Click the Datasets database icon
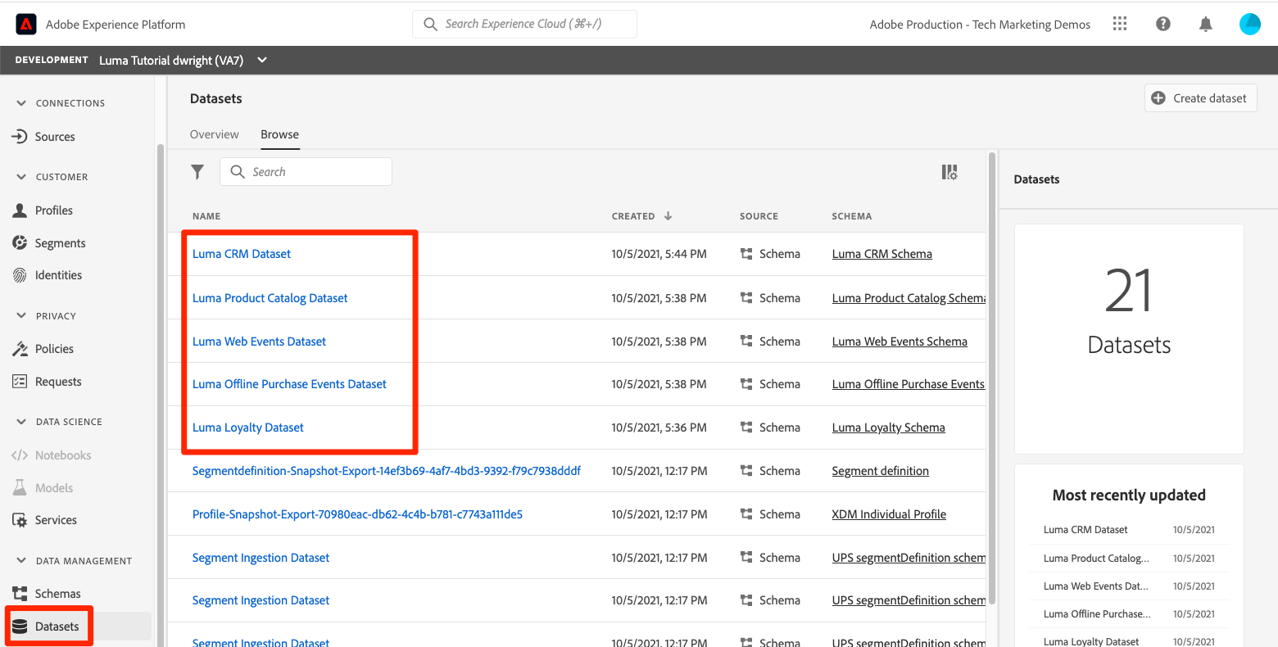This screenshot has height=647, width=1278. pyautogui.click(x=20, y=627)
